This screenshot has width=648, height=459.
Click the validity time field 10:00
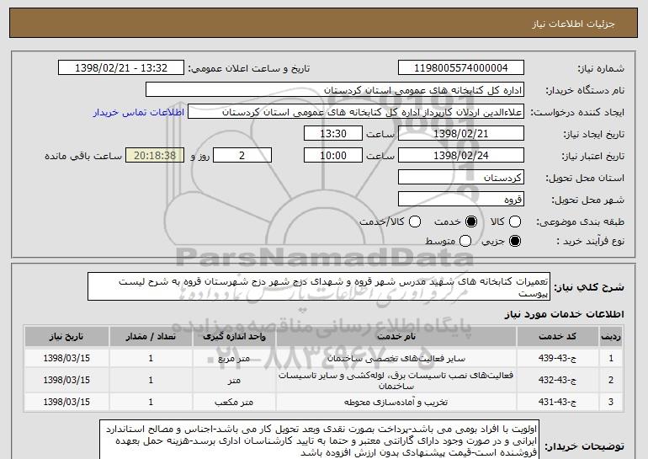click(x=333, y=156)
